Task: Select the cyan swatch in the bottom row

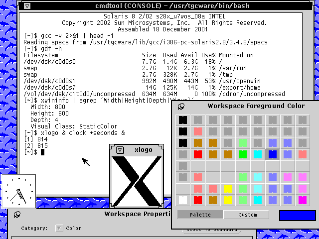Action: coord(258,200)
